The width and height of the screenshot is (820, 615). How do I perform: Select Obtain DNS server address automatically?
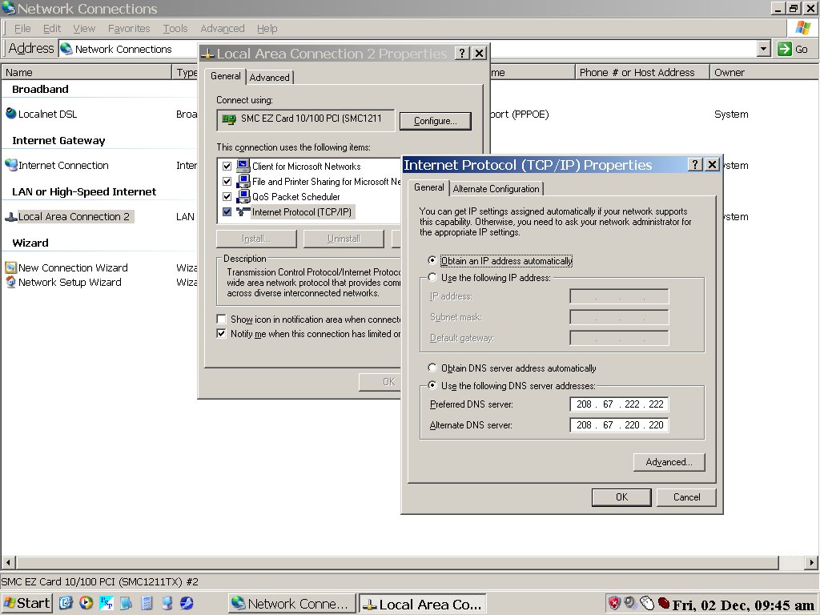tap(432, 368)
